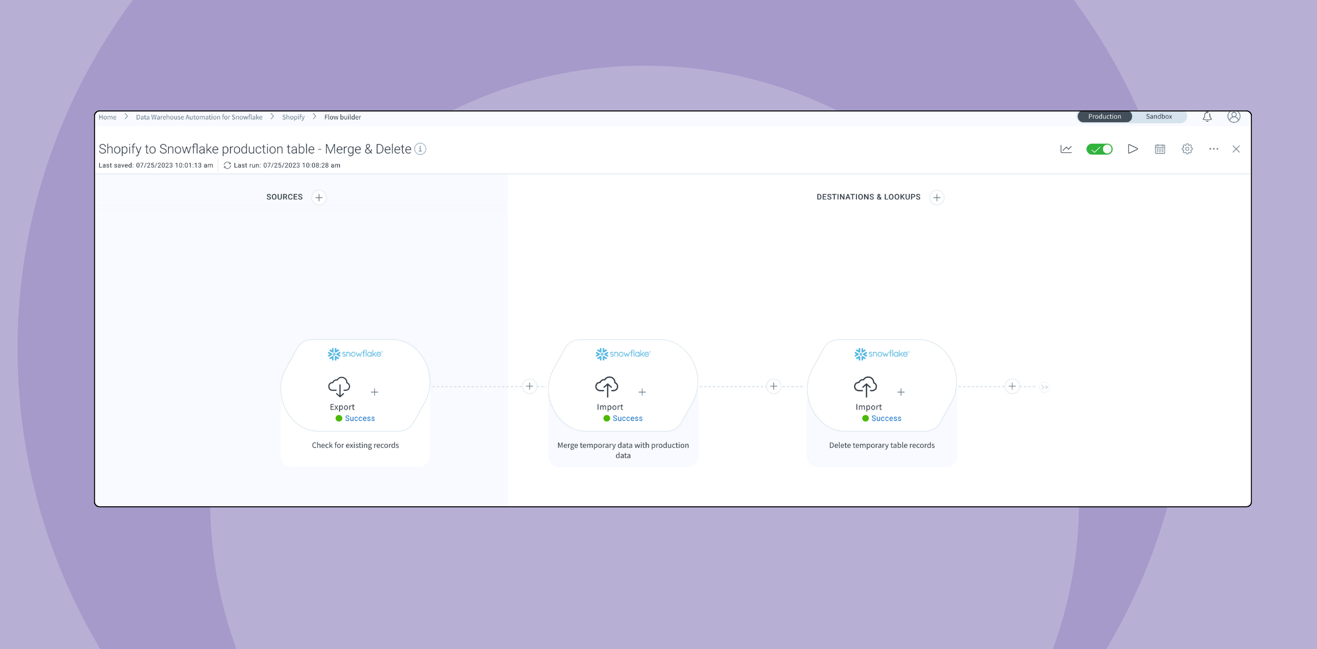Toggle the flow enabled switch off

click(1099, 149)
